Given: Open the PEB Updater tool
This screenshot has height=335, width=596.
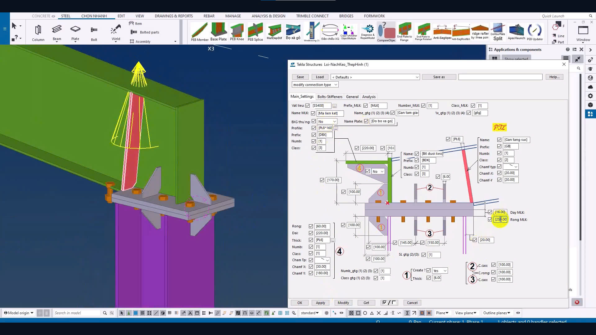Looking at the screenshot, I should 535,32.
